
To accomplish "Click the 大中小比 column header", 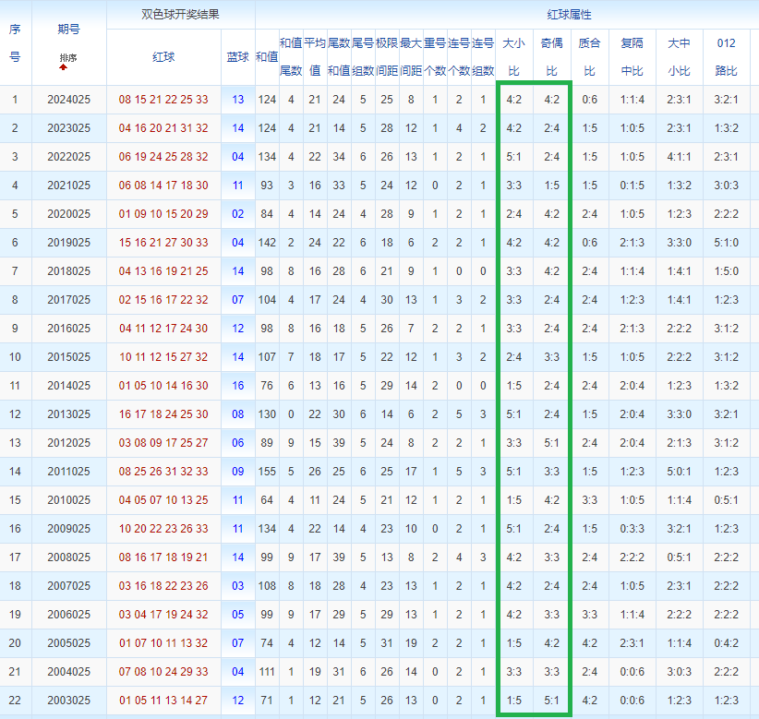I will 679,56.
